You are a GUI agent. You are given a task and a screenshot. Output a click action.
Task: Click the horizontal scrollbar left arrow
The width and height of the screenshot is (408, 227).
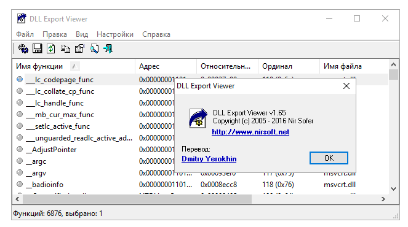coord(17,199)
